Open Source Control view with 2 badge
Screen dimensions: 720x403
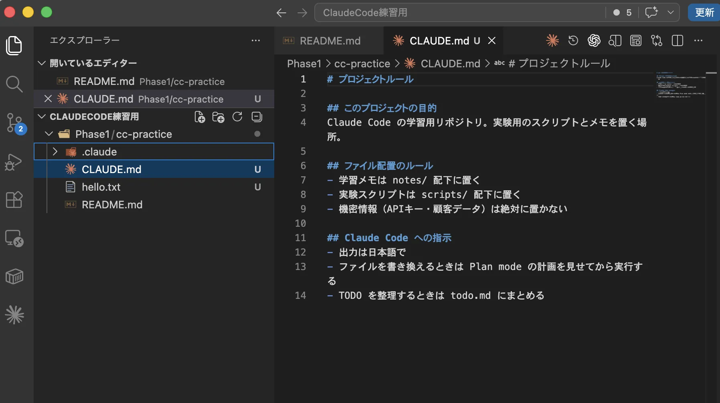tap(15, 123)
